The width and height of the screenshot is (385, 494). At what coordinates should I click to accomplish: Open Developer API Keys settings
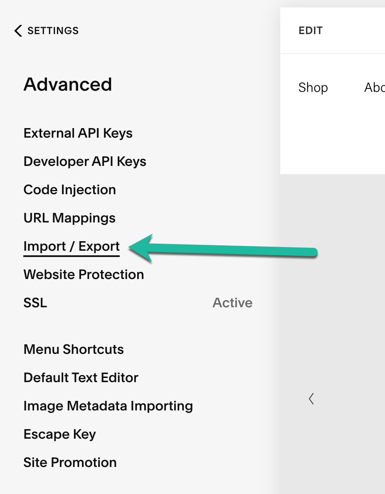pyautogui.click(x=85, y=161)
